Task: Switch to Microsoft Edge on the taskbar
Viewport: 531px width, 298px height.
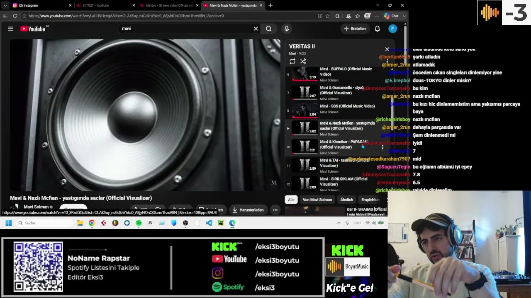Action: [232, 223]
